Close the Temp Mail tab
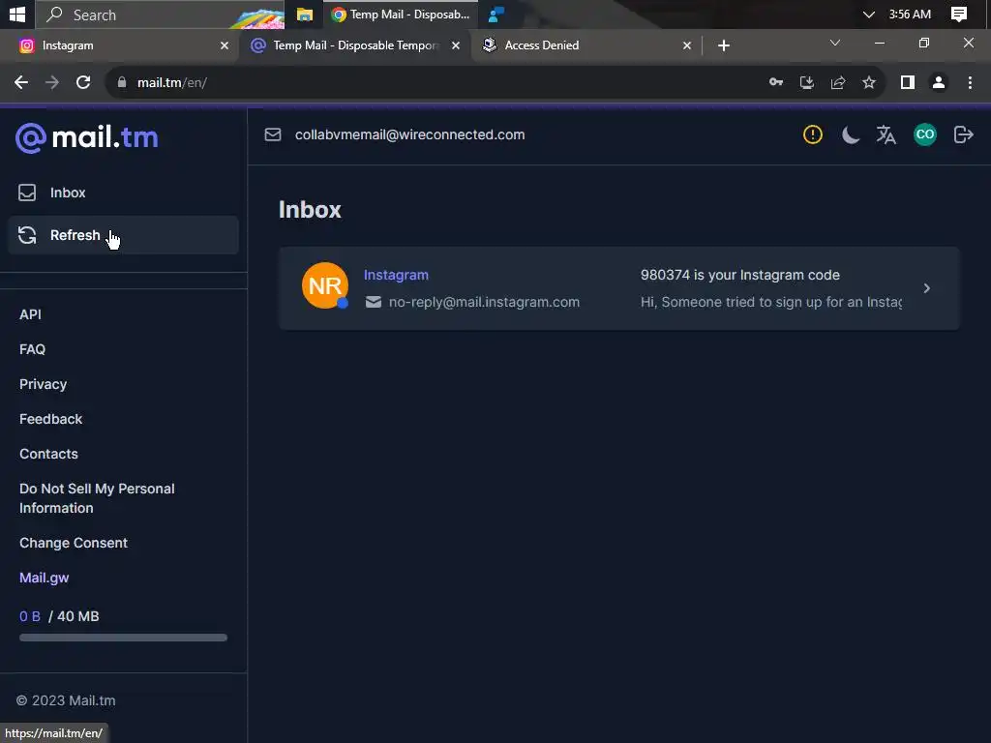The width and height of the screenshot is (991, 743). (x=455, y=45)
